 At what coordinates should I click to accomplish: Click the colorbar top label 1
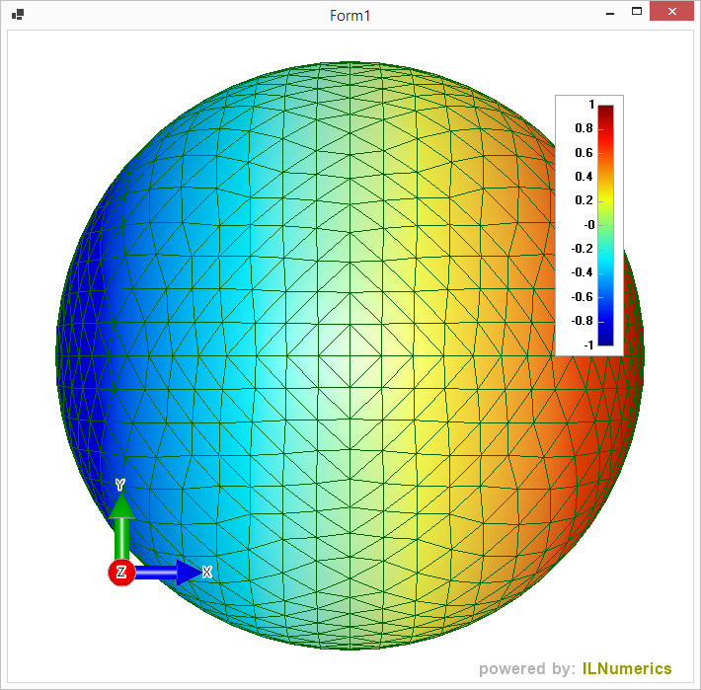(591, 105)
